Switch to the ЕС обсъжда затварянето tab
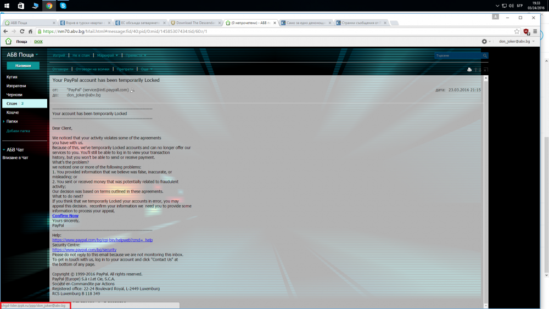This screenshot has width=549, height=309. point(139,23)
